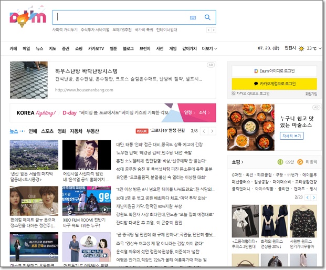Open the 쇼핑 section header link
This screenshot has width=326, height=270.
237,162
